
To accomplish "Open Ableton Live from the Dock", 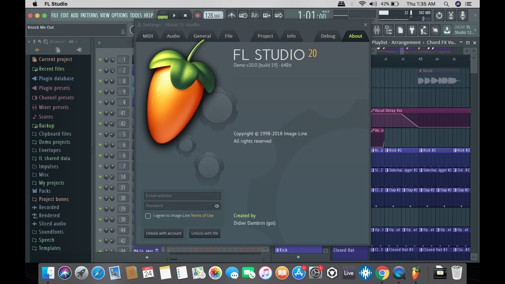I will [349, 273].
